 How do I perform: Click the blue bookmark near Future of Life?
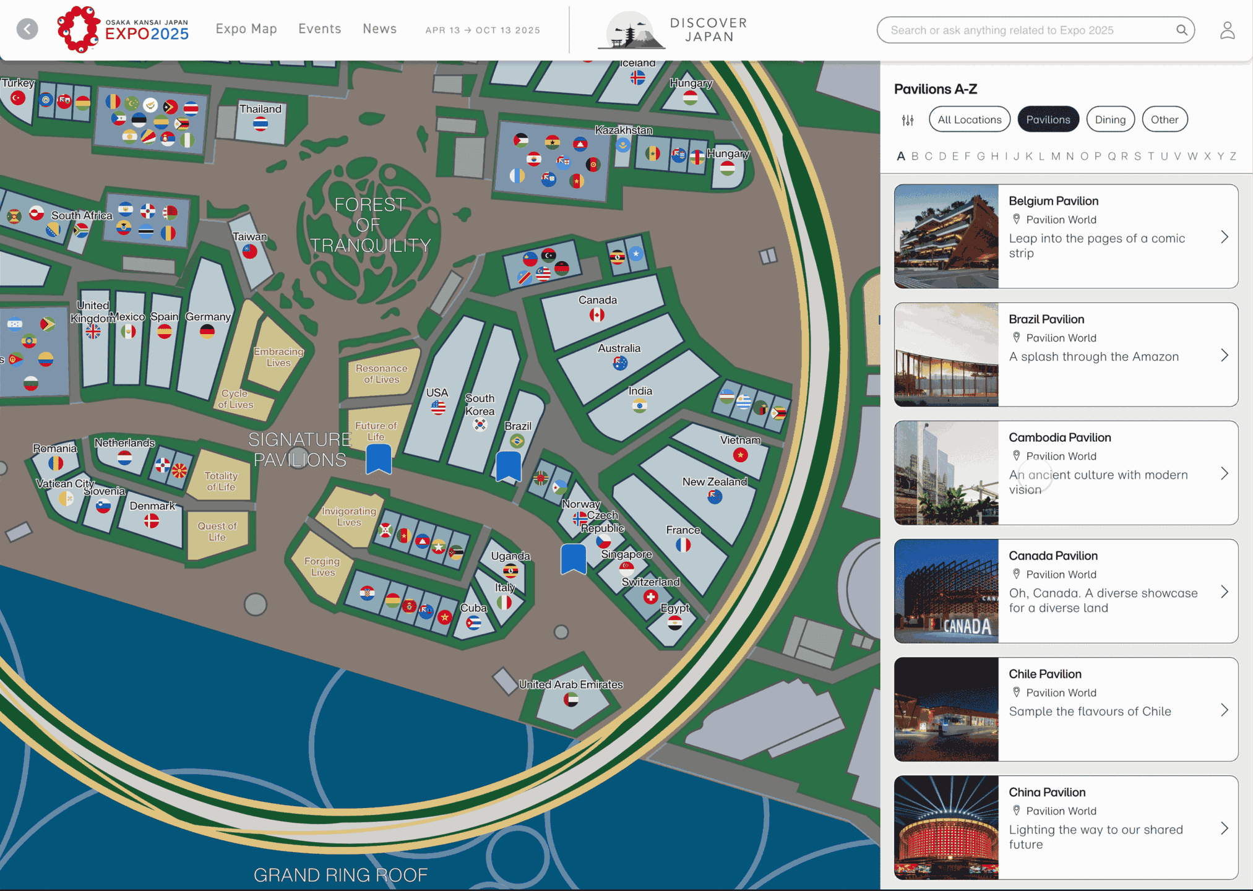click(x=378, y=459)
